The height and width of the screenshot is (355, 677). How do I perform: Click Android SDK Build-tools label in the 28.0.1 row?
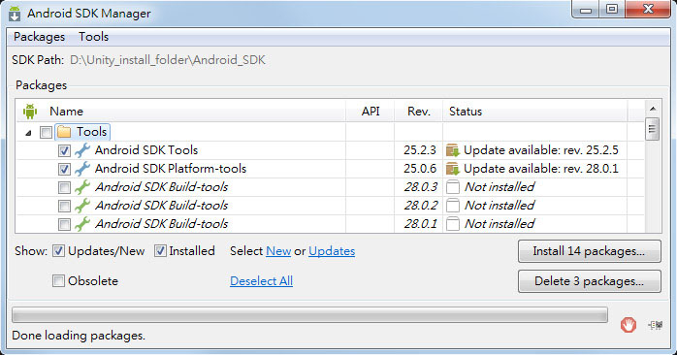161,224
